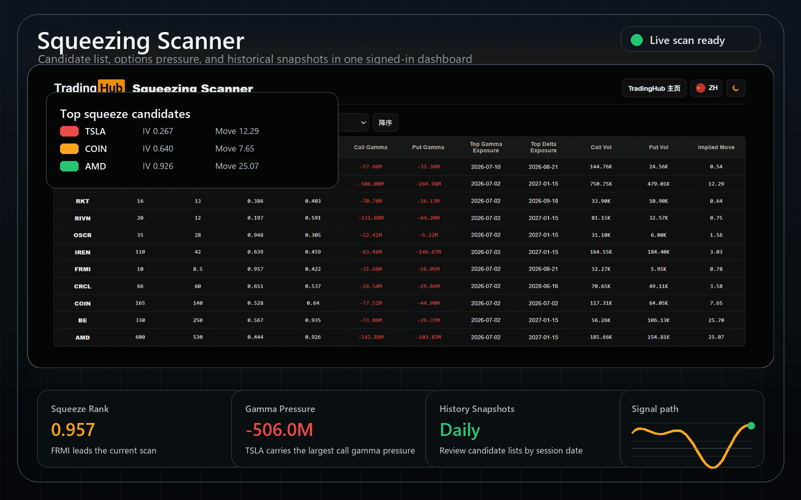
Task: Click 25.70 implied move in BE row
Action: pos(716,320)
